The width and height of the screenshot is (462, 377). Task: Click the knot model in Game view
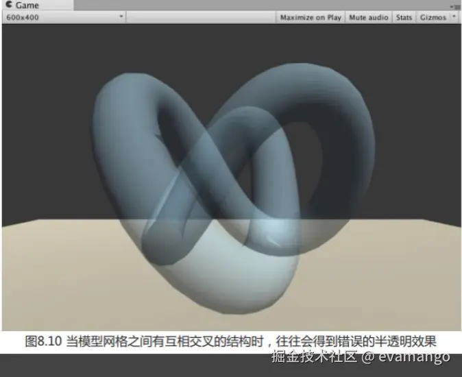pyautogui.click(x=233, y=188)
